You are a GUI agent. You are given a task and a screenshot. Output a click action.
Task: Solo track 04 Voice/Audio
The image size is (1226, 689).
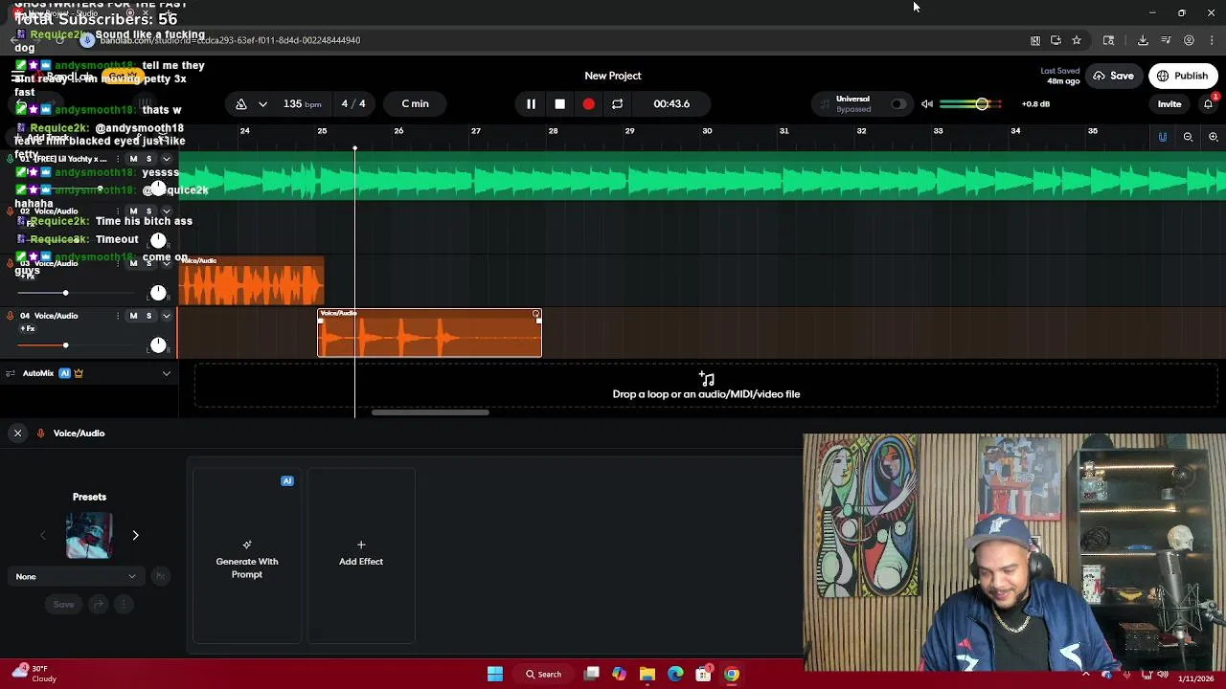click(x=148, y=315)
